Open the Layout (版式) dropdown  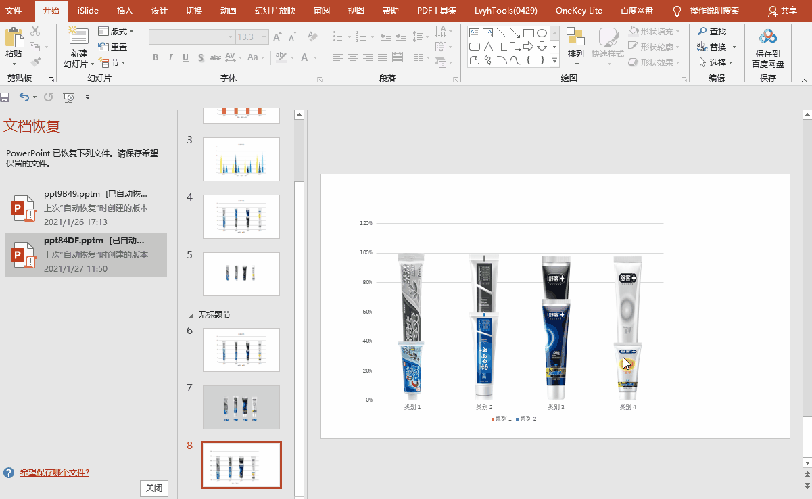click(116, 32)
